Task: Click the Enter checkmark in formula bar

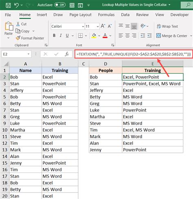Action: (x=56, y=54)
